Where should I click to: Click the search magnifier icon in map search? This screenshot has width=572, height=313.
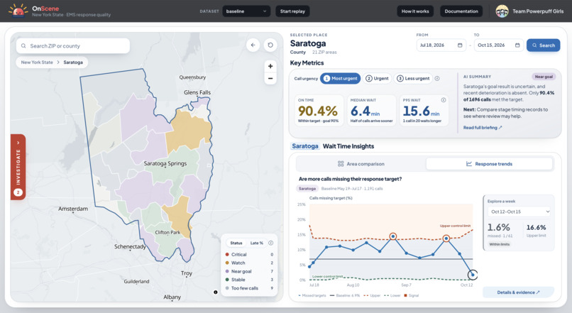click(x=23, y=46)
